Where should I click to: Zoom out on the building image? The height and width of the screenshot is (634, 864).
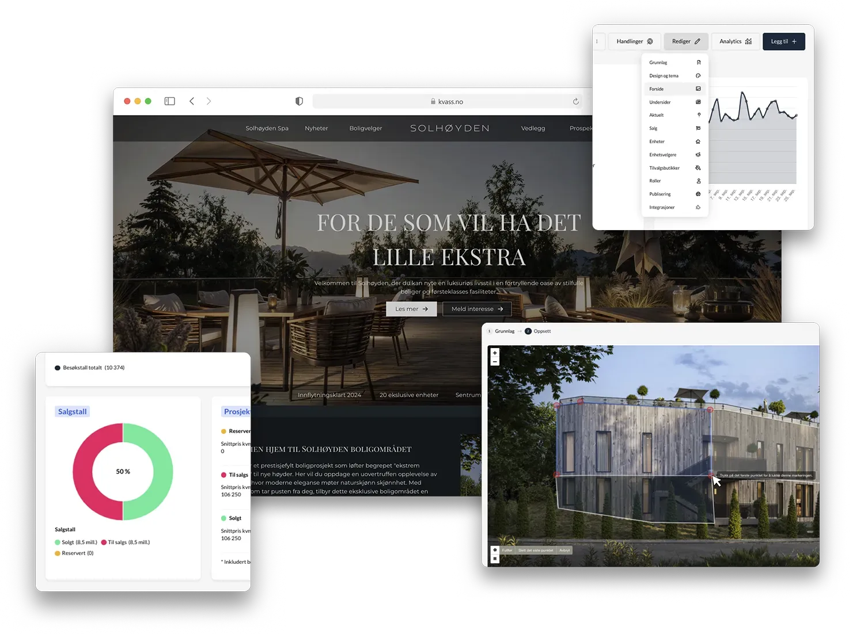[495, 362]
